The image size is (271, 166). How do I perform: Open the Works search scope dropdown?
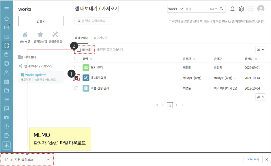[176, 9]
